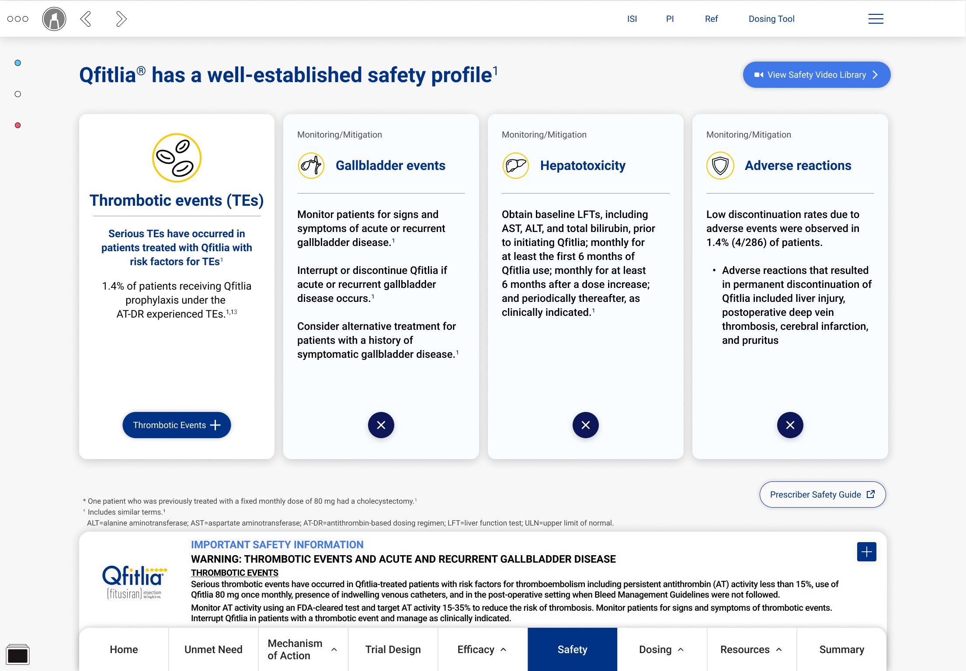The height and width of the screenshot is (671, 966).
Task: Click the presenter avatar icon
Action: [x=54, y=19]
